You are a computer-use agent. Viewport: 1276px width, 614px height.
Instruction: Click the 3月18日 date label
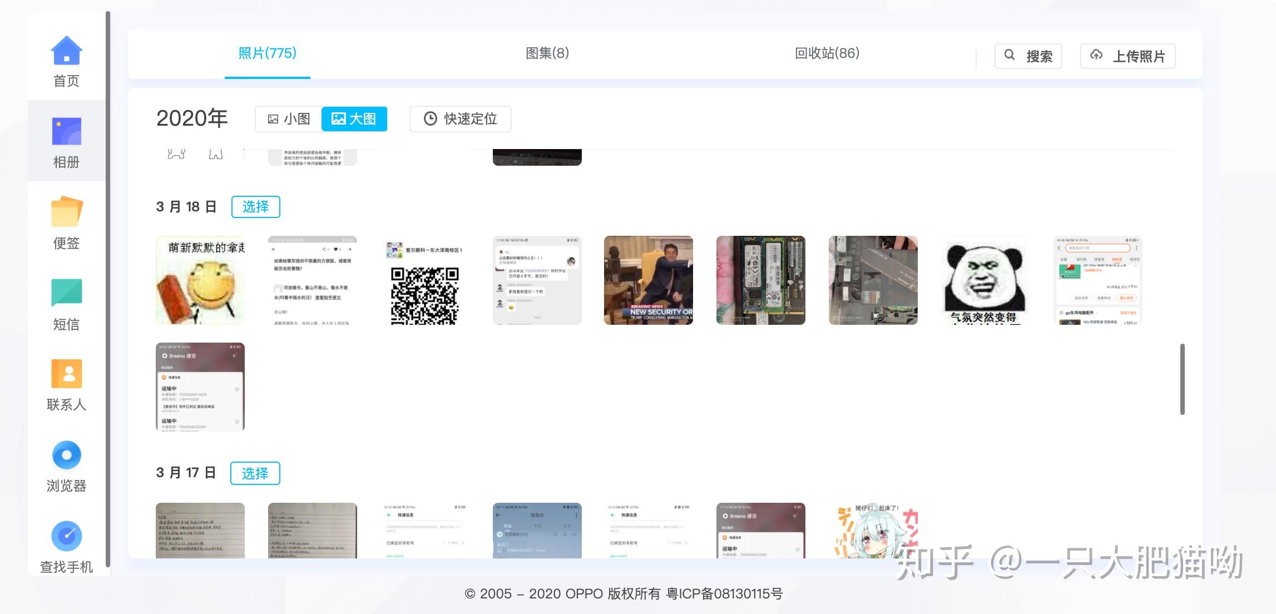tap(186, 207)
